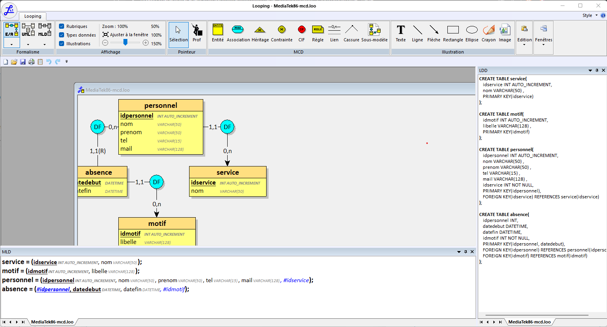Click the zoom slider handle
The height and width of the screenshot is (327, 607).
[x=125, y=42]
